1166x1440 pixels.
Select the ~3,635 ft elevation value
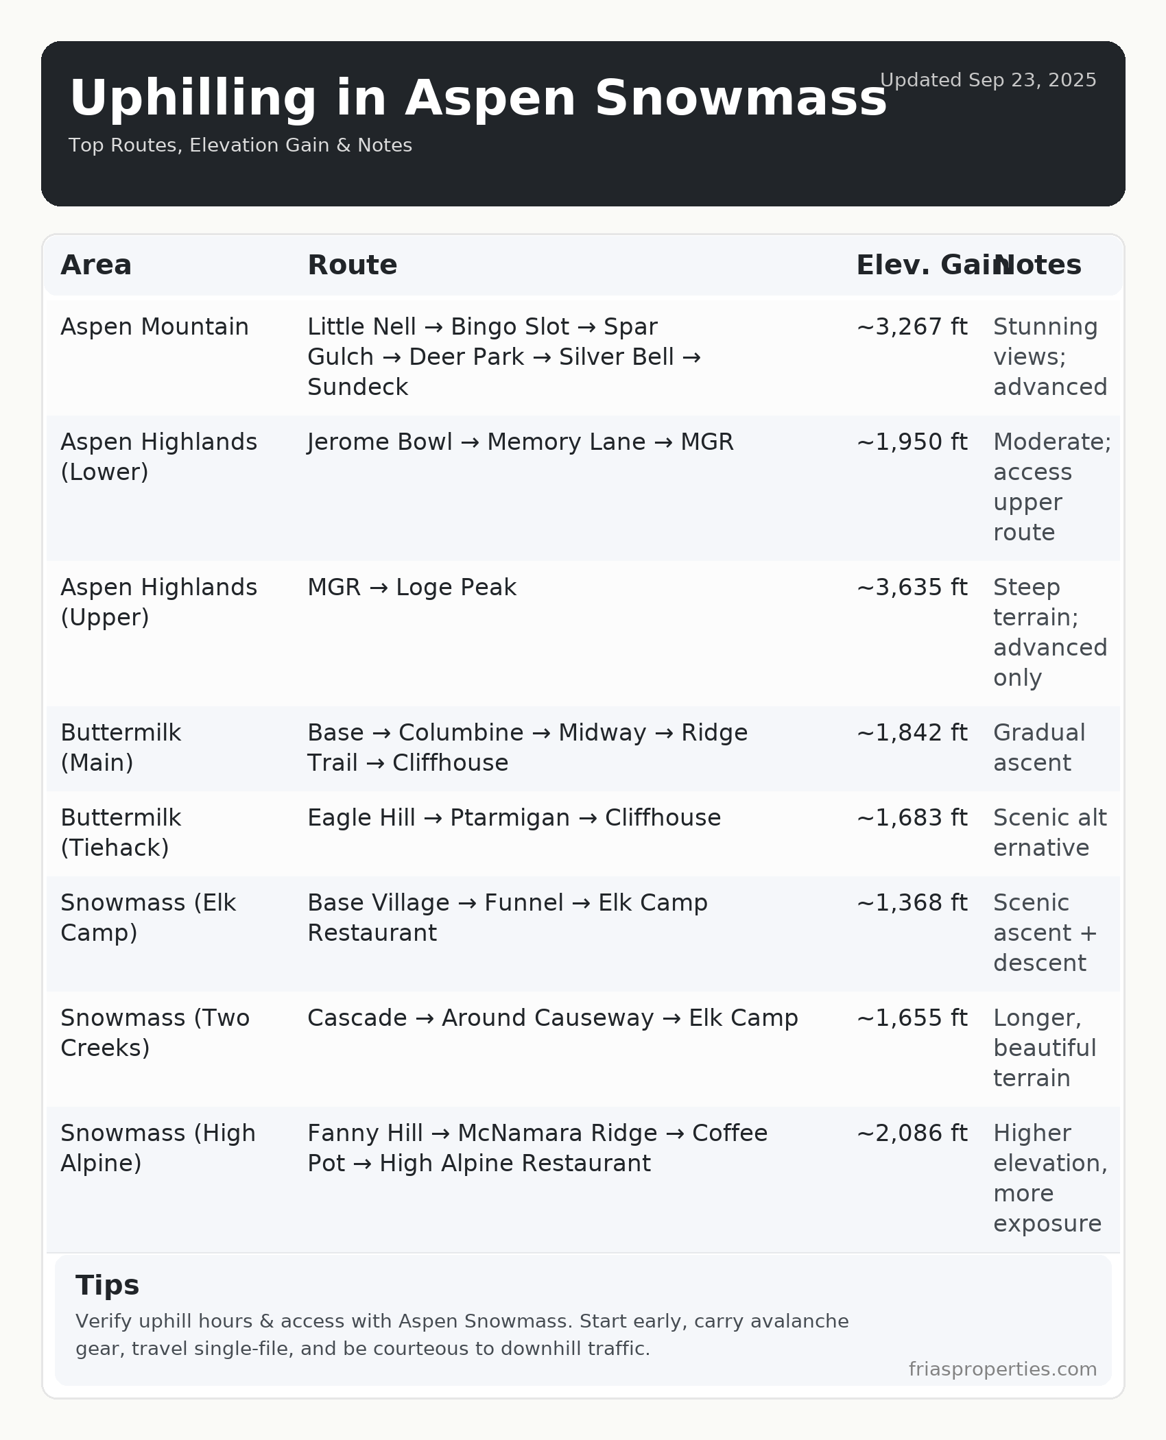point(912,588)
